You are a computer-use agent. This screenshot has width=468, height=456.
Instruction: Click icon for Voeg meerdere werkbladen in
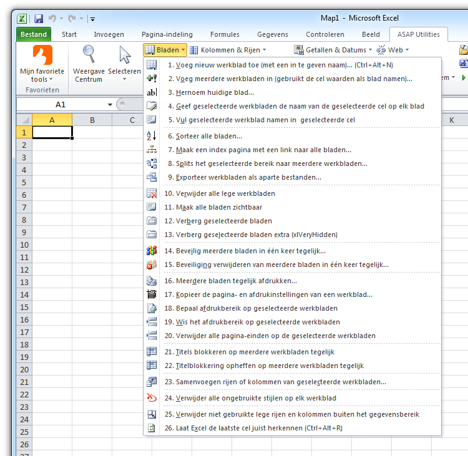152,79
